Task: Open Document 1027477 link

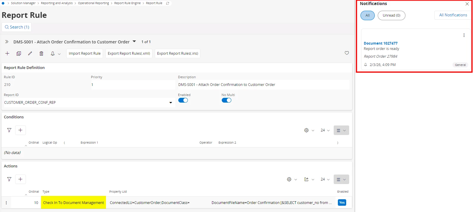Action: [x=380, y=43]
